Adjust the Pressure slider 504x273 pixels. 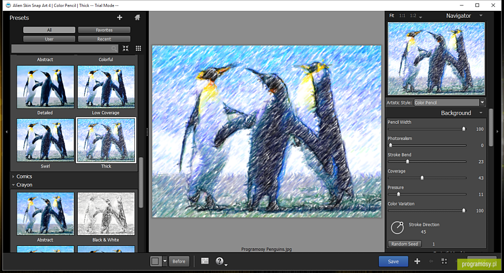coord(427,194)
